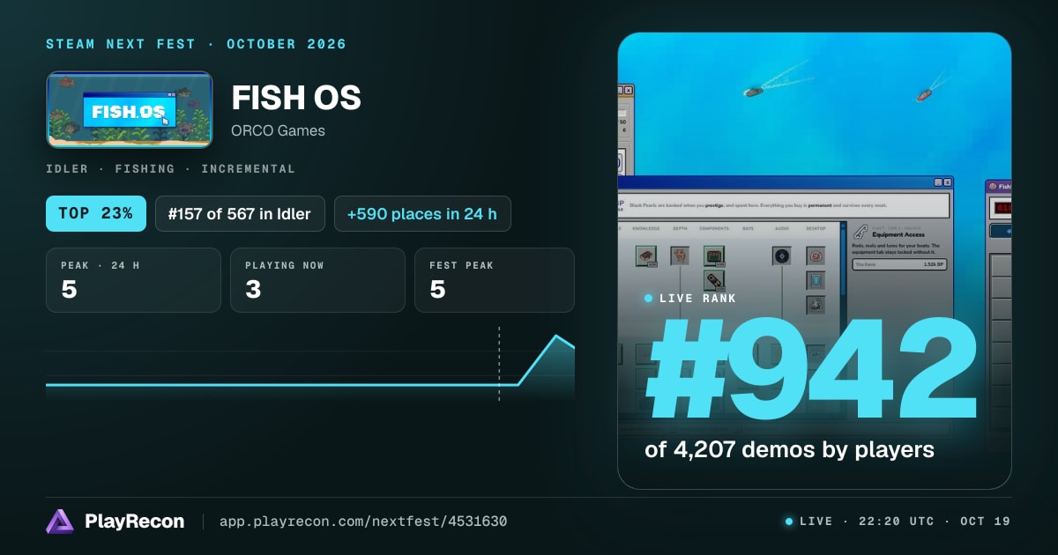The height and width of the screenshot is (555, 1058).
Task: Select the Depth column upgrade icon
Action: coord(680,256)
